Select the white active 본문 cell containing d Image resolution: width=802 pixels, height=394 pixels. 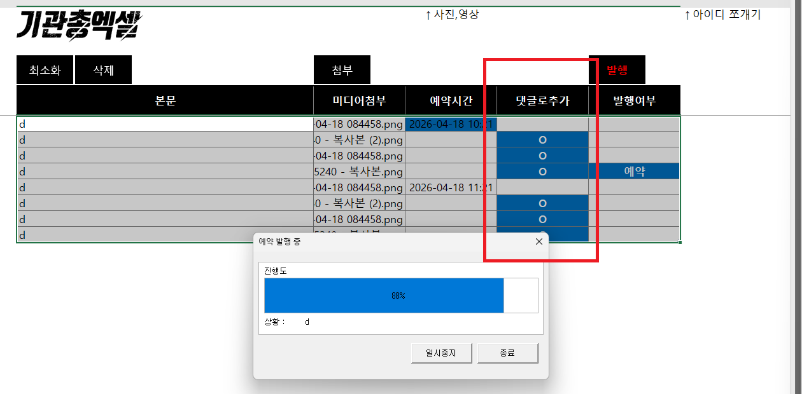tap(165, 124)
